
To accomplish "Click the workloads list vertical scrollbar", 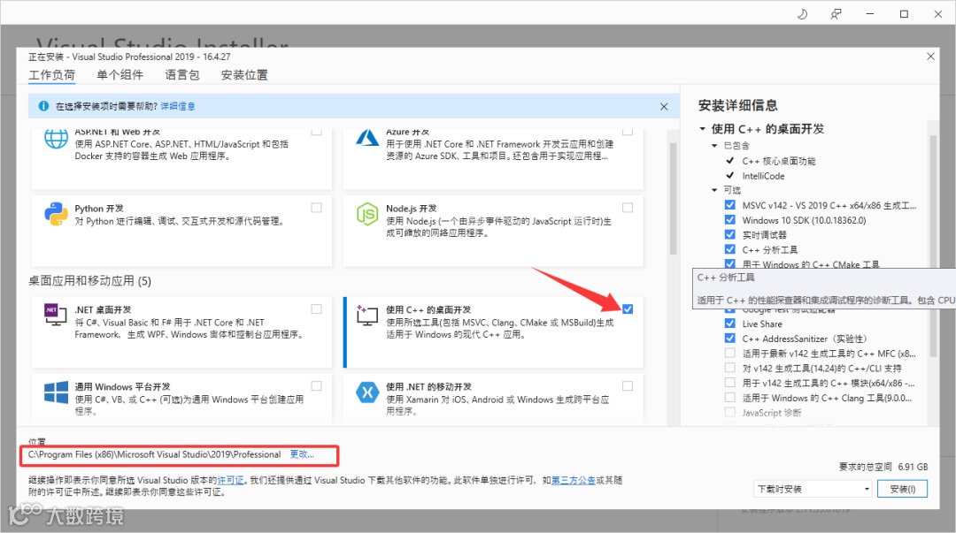I will [x=673, y=198].
